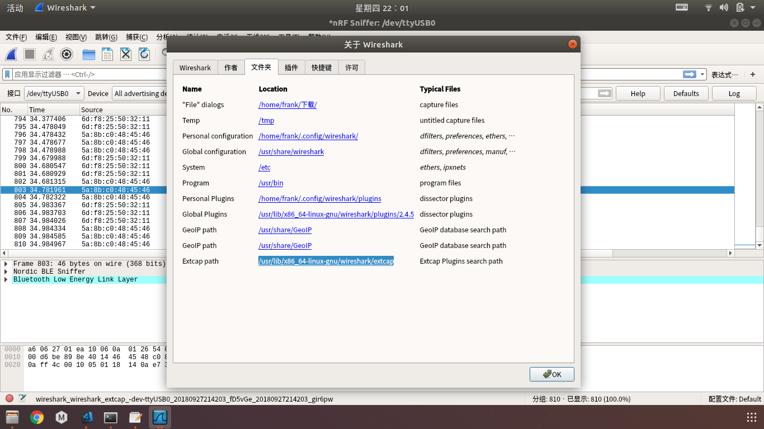This screenshot has width=764, height=429.
Task: Open the 跳转(G) menu
Action: pos(106,37)
